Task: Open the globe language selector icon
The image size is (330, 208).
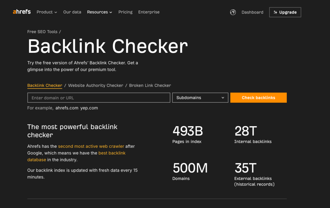Action: (x=233, y=12)
